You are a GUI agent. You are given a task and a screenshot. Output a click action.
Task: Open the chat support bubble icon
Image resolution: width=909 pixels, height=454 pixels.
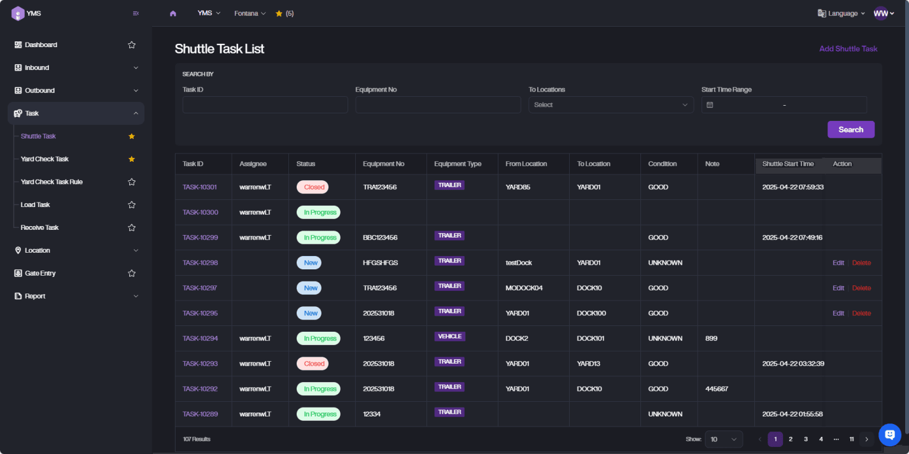coord(889,435)
